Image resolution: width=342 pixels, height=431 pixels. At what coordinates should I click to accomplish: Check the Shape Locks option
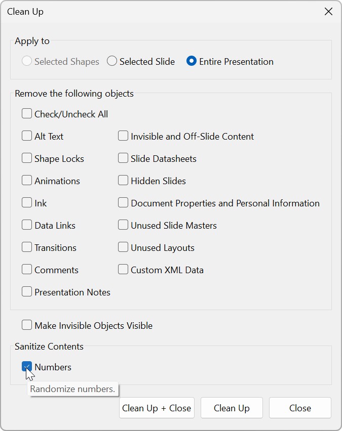[x=27, y=158]
